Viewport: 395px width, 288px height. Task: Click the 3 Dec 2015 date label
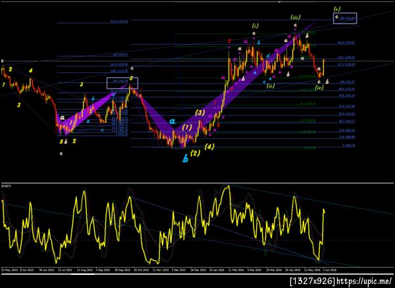178,270
